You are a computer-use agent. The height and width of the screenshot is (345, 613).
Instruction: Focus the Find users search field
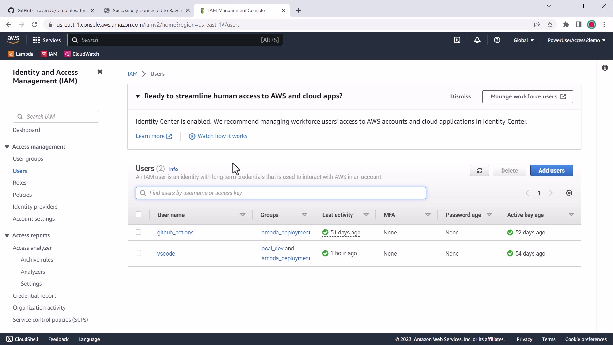tap(281, 193)
